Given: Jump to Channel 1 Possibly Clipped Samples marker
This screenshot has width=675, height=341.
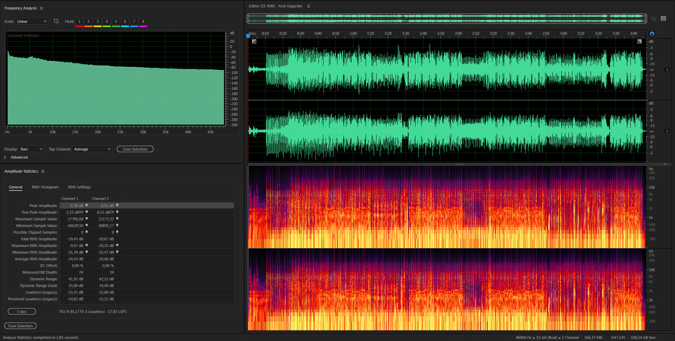Looking at the screenshot, I should click(x=87, y=232).
